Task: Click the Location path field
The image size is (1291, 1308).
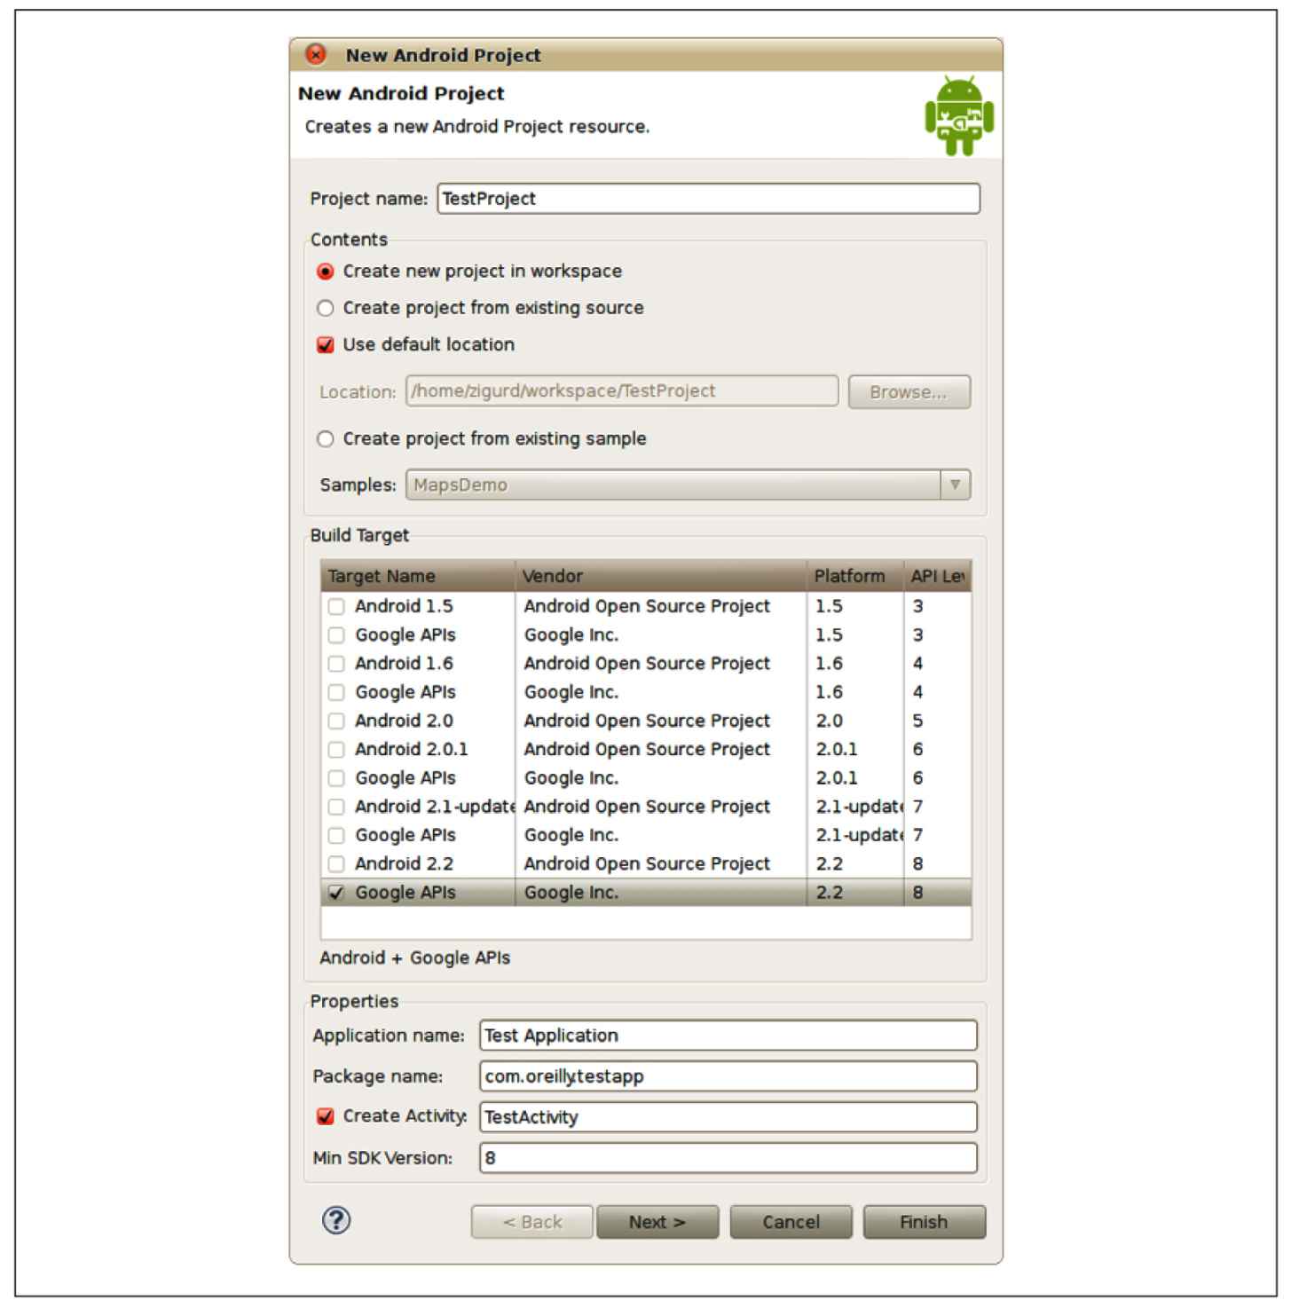Action: (621, 391)
